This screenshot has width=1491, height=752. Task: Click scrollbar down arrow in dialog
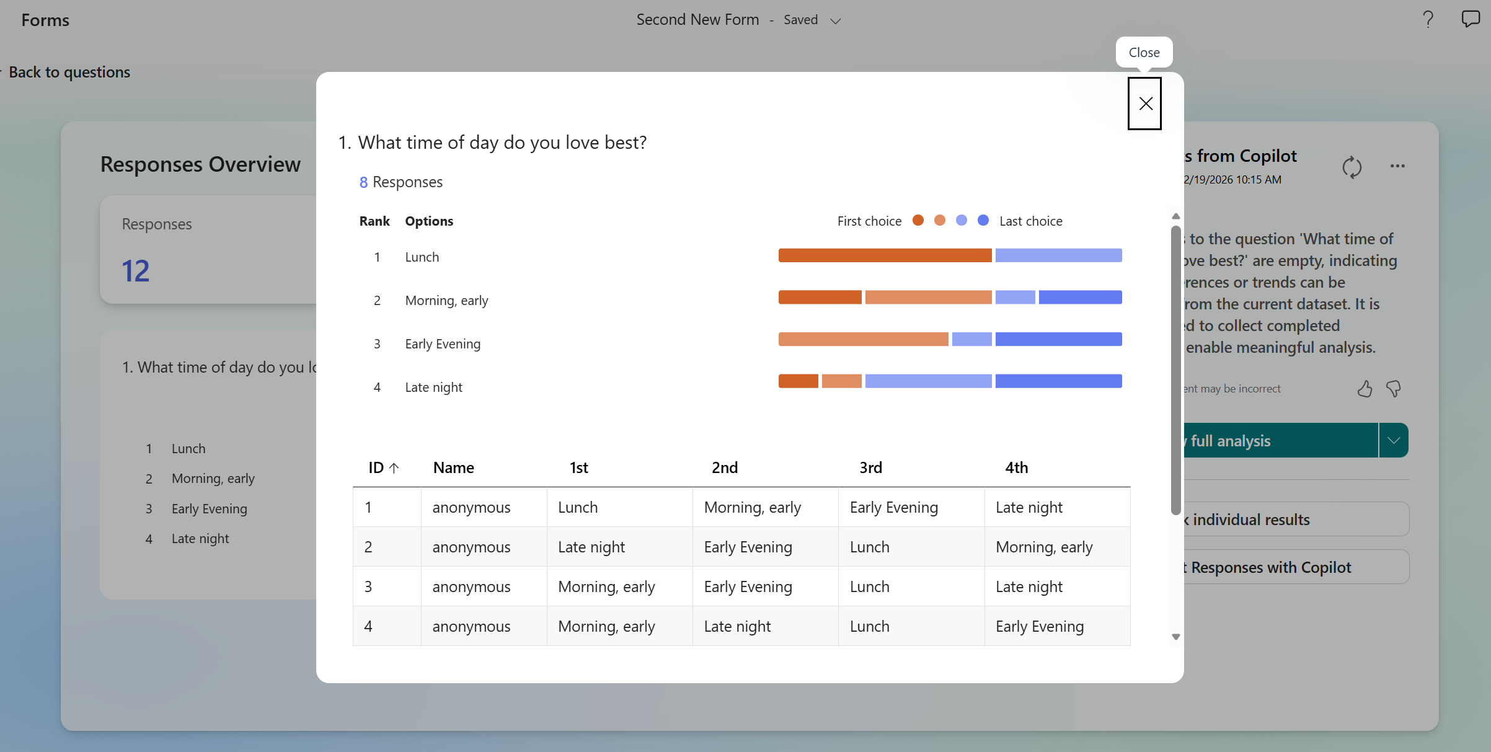[x=1175, y=637]
